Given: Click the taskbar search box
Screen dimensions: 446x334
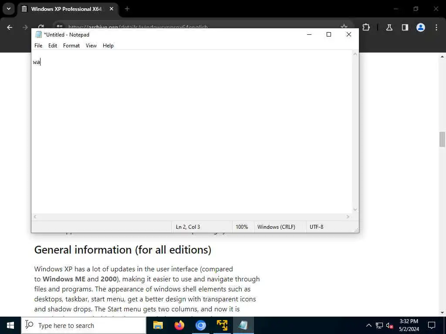Looking at the screenshot, I should point(84,325).
